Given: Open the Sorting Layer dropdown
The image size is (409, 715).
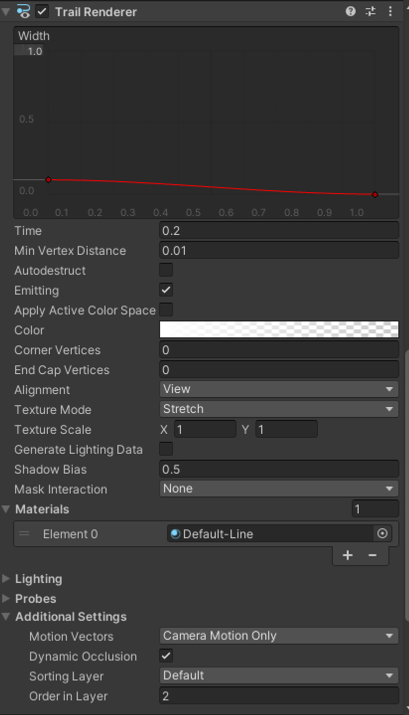Looking at the screenshot, I should coord(279,676).
